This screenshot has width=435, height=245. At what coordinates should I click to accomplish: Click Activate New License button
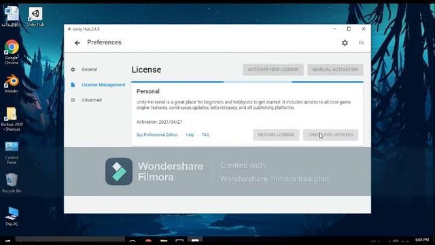click(273, 69)
